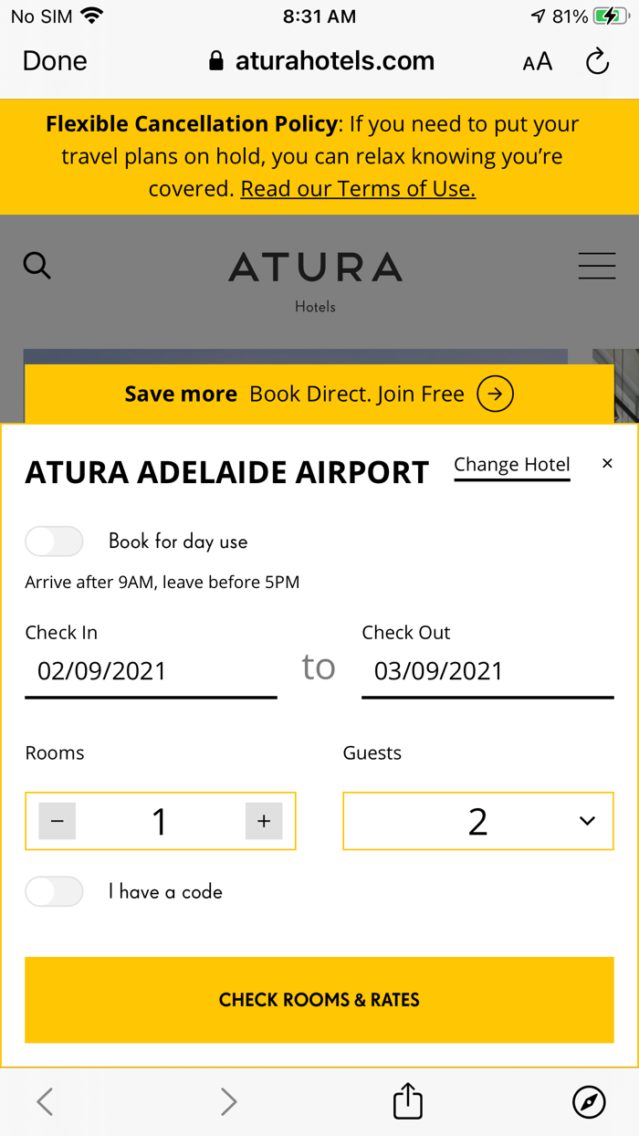Increase Rooms with the plus stepper

[264, 821]
